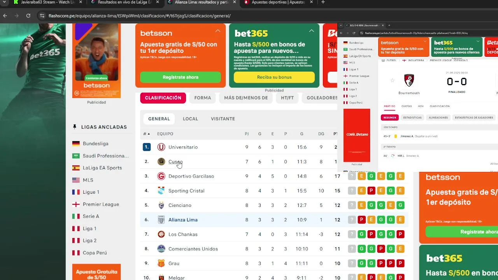498x280 pixels.
Task: Click the Cusco team crest
Action: pyautogui.click(x=161, y=162)
